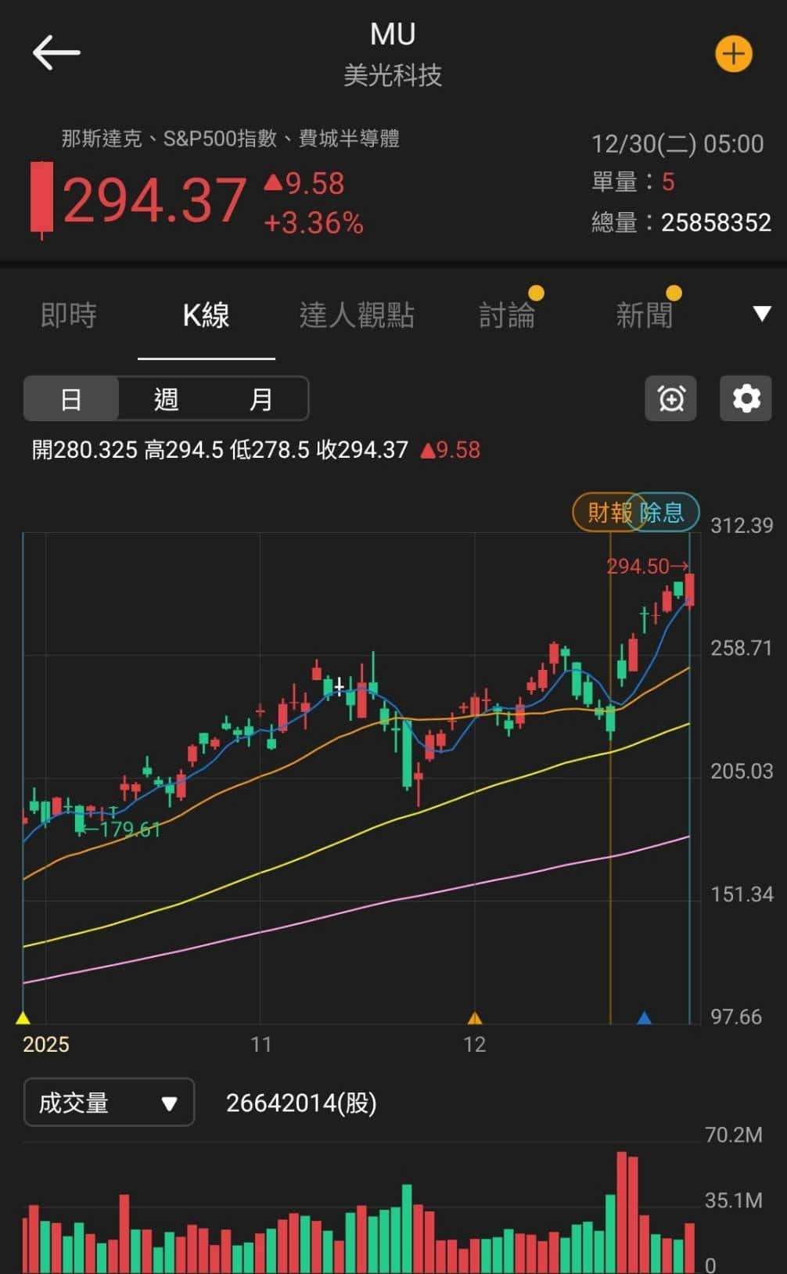The width and height of the screenshot is (787, 1274).
Task: Open the 新聞 tab
Action: [x=644, y=315]
